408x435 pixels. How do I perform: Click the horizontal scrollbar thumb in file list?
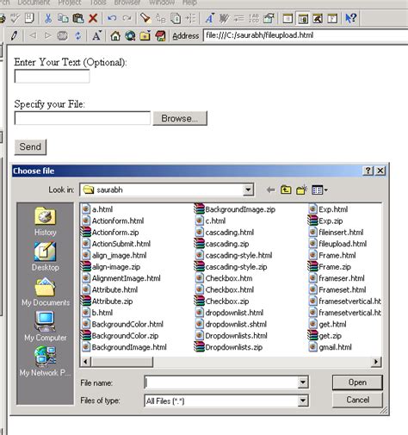122,362
